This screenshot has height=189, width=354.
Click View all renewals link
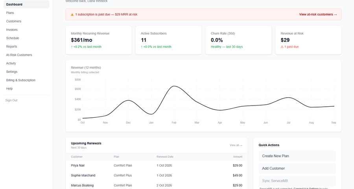pyautogui.click(x=236, y=145)
